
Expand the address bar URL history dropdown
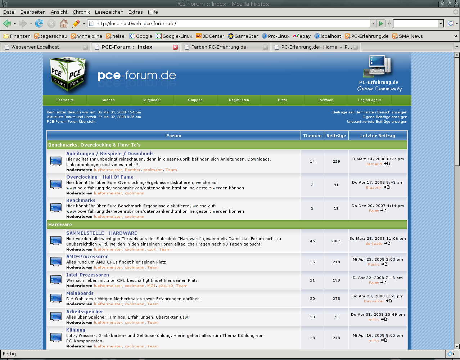click(373, 24)
